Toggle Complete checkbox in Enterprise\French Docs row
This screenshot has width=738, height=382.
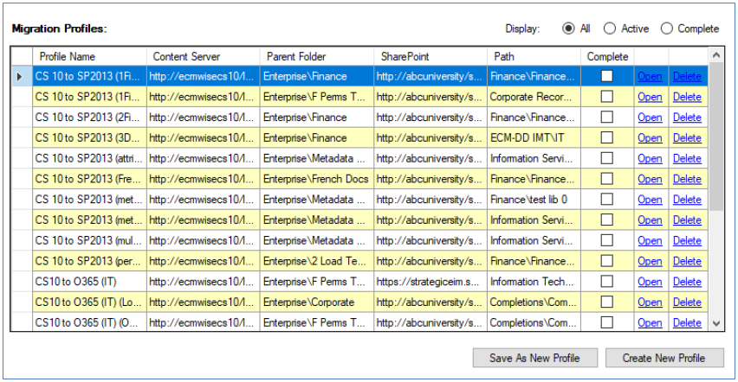[x=607, y=179]
